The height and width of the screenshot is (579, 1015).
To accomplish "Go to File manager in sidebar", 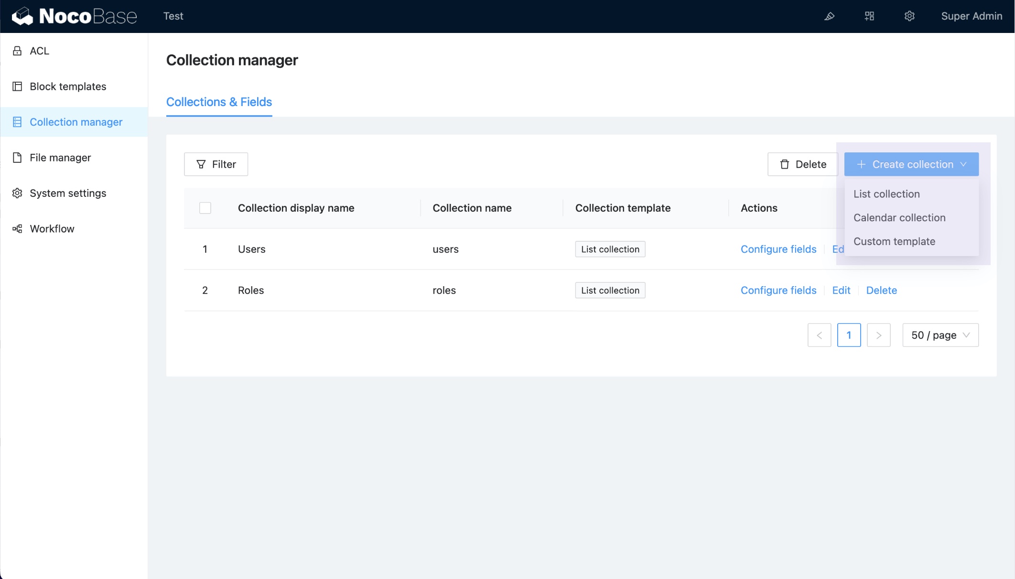I will [60, 158].
